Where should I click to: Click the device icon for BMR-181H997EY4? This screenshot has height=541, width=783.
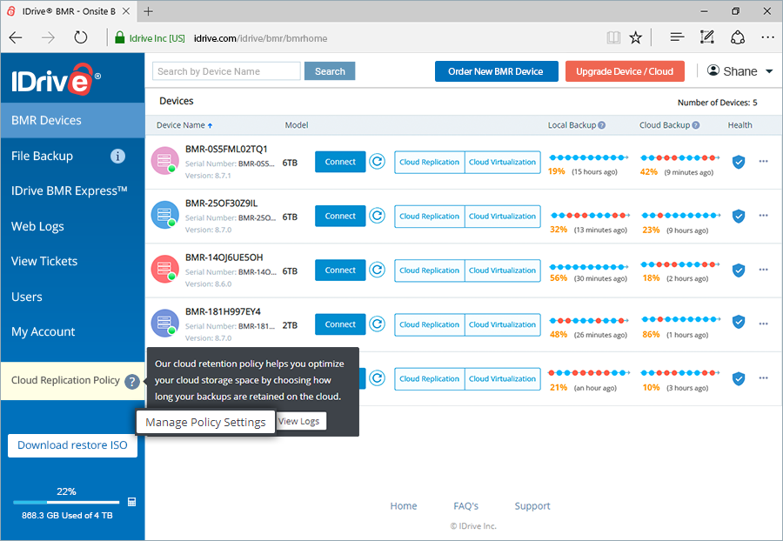coord(164,324)
